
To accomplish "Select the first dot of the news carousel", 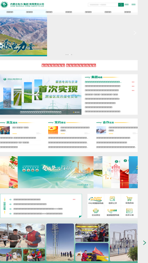I will tap(73, 112).
